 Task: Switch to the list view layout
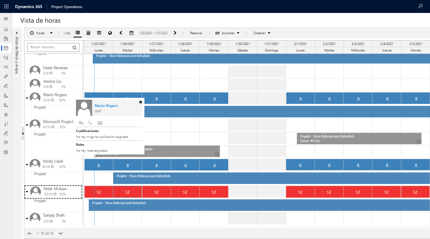tap(78, 33)
